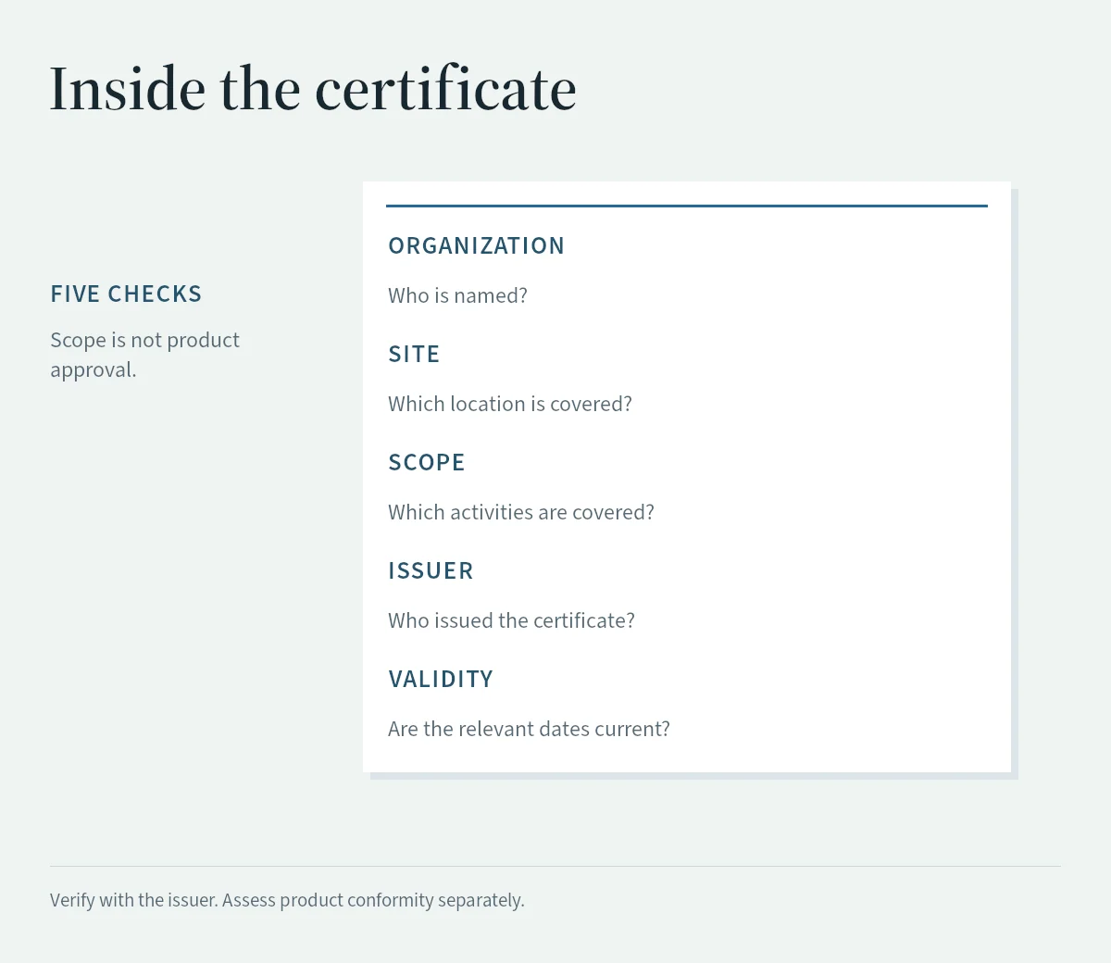Click the 'Verify with the issuer' footer note
This screenshot has height=963, width=1111.
(x=287, y=900)
